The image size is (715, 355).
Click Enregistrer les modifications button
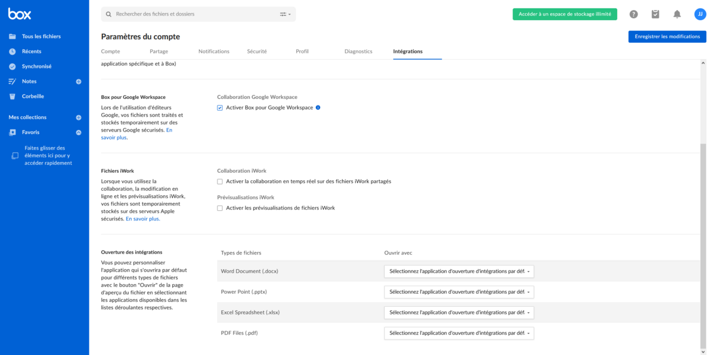pyautogui.click(x=667, y=36)
